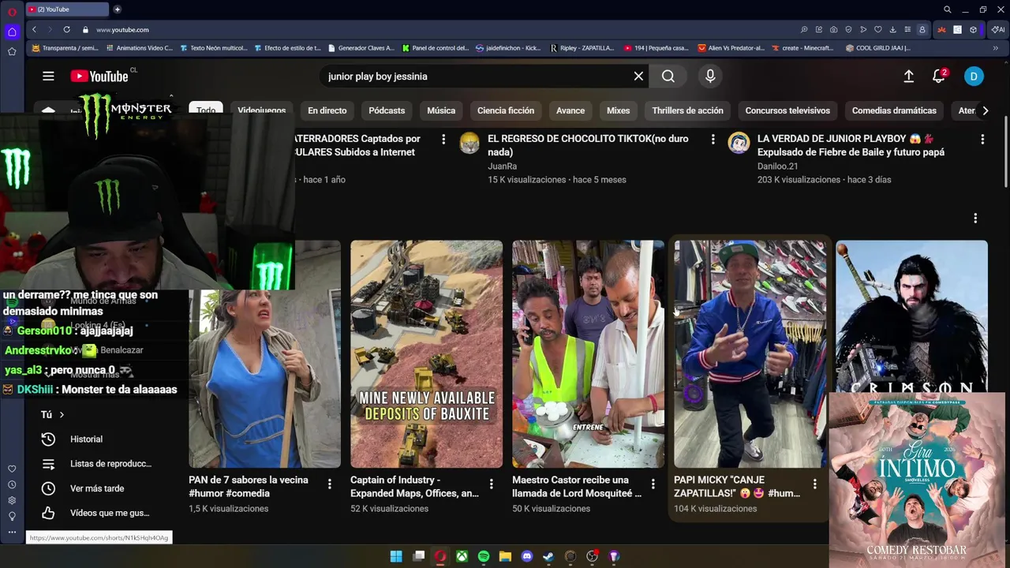1010x568 pixels.
Task: Open Opera sidebar three-dots menu
Action: point(12,532)
